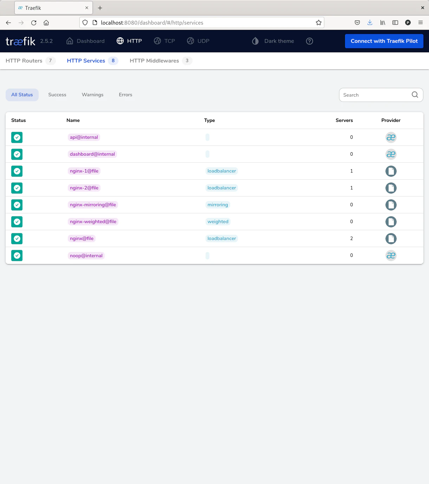Bookmark this page with the star icon
The width and height of the screenshot is (429, 484).
pos(318,23)
